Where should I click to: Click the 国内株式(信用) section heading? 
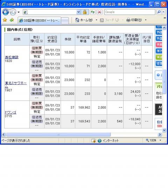[20, 29]
